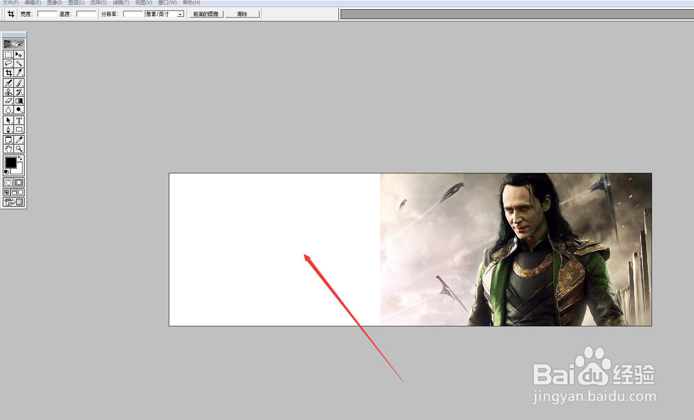
Task: Switch to Full Screen with Menu Bar
Action: point(14,192)
